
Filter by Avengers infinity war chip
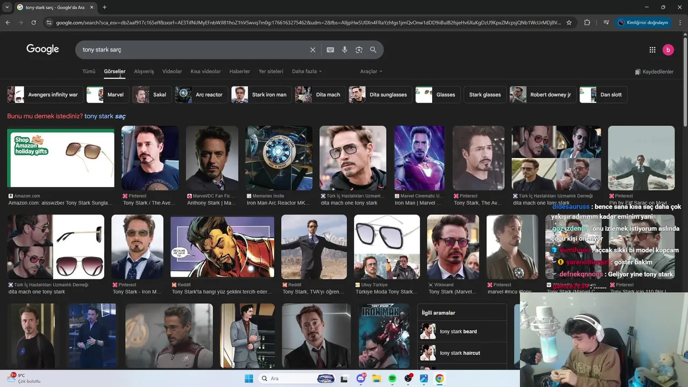[45, 95]
